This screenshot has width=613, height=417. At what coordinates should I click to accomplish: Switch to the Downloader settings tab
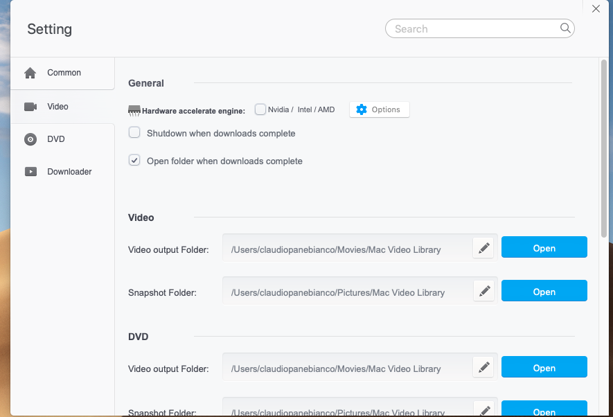pyautogui.click(x=62, y=172)
